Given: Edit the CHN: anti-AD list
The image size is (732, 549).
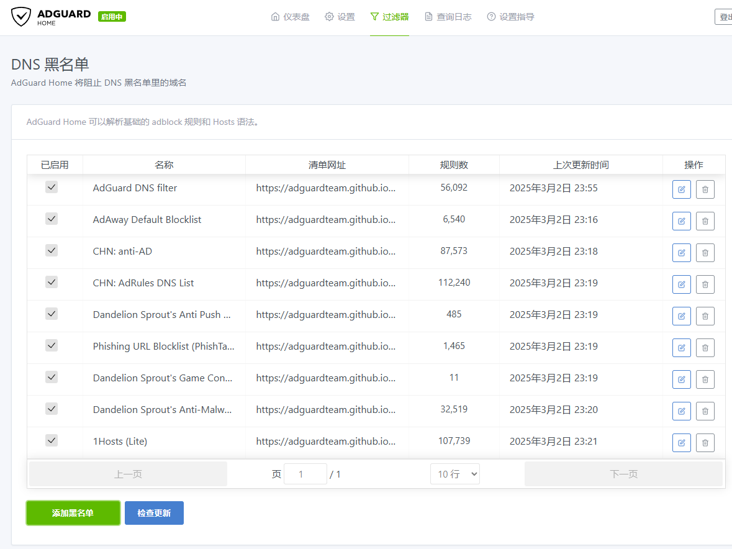Looking at the screenshot, I should tap(681, 253).
